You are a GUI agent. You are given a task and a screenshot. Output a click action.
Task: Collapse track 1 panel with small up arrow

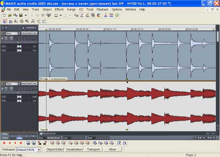click(x=18, y=42)
